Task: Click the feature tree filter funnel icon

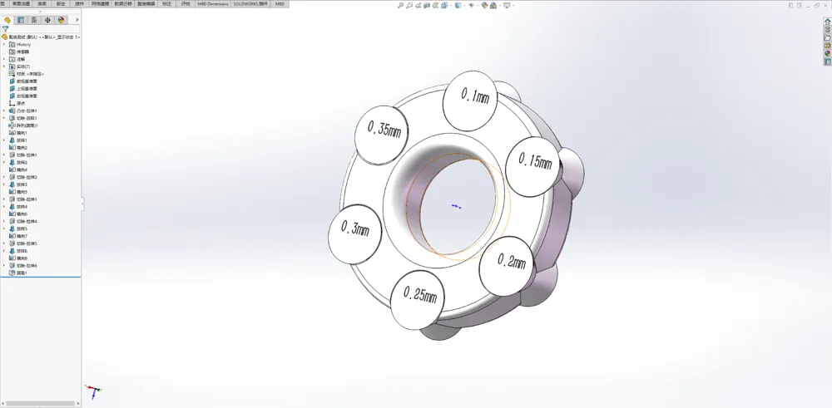Action: pyautogui.click(x=5, y=28)
